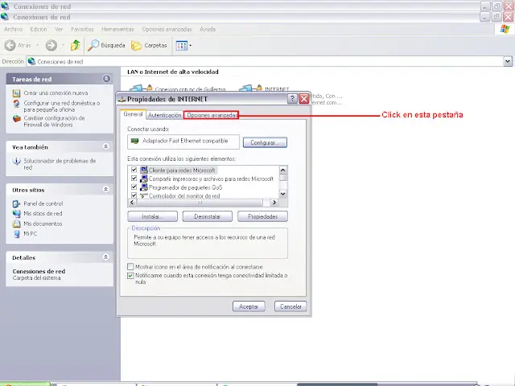Collapse the Otros sitios panel
The image size is (515, 386).
[x=105, y=190]
